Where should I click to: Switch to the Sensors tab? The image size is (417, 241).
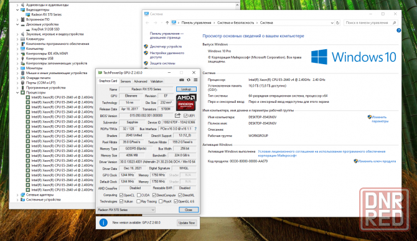click(125, 82)
